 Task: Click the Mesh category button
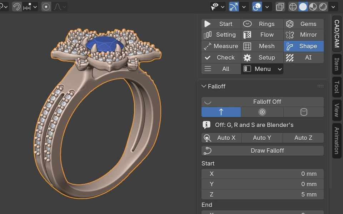point(262,46)
